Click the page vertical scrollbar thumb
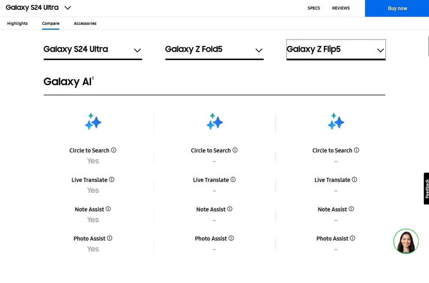429x283 pixels. click(428, 46)
